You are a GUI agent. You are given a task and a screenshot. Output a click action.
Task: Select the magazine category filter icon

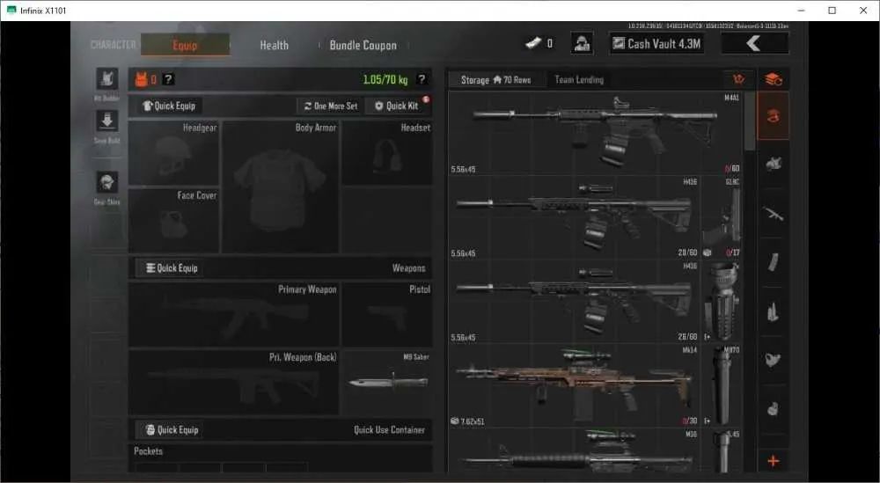point(774,262)
